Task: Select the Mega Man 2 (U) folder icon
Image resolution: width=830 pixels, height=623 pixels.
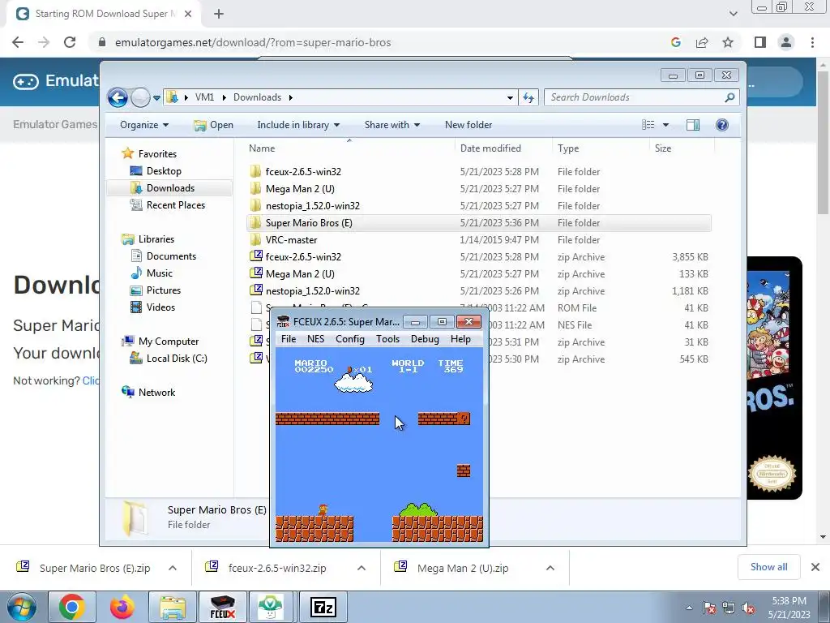Action: pyautogui.click(x=255, y=188)
